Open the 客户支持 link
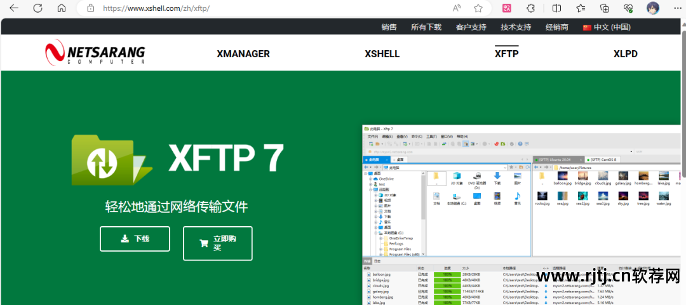This screenshot has height=305, width=686. (x=471, y=27)
